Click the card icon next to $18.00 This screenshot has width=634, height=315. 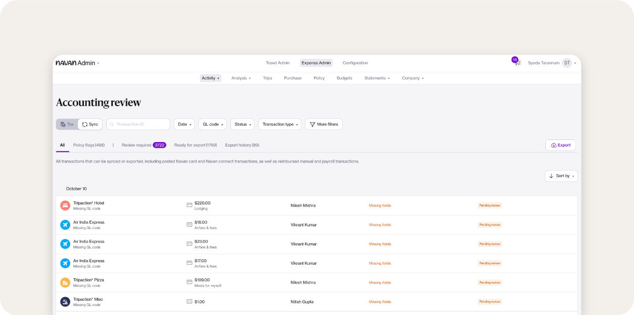pos(189,224)
